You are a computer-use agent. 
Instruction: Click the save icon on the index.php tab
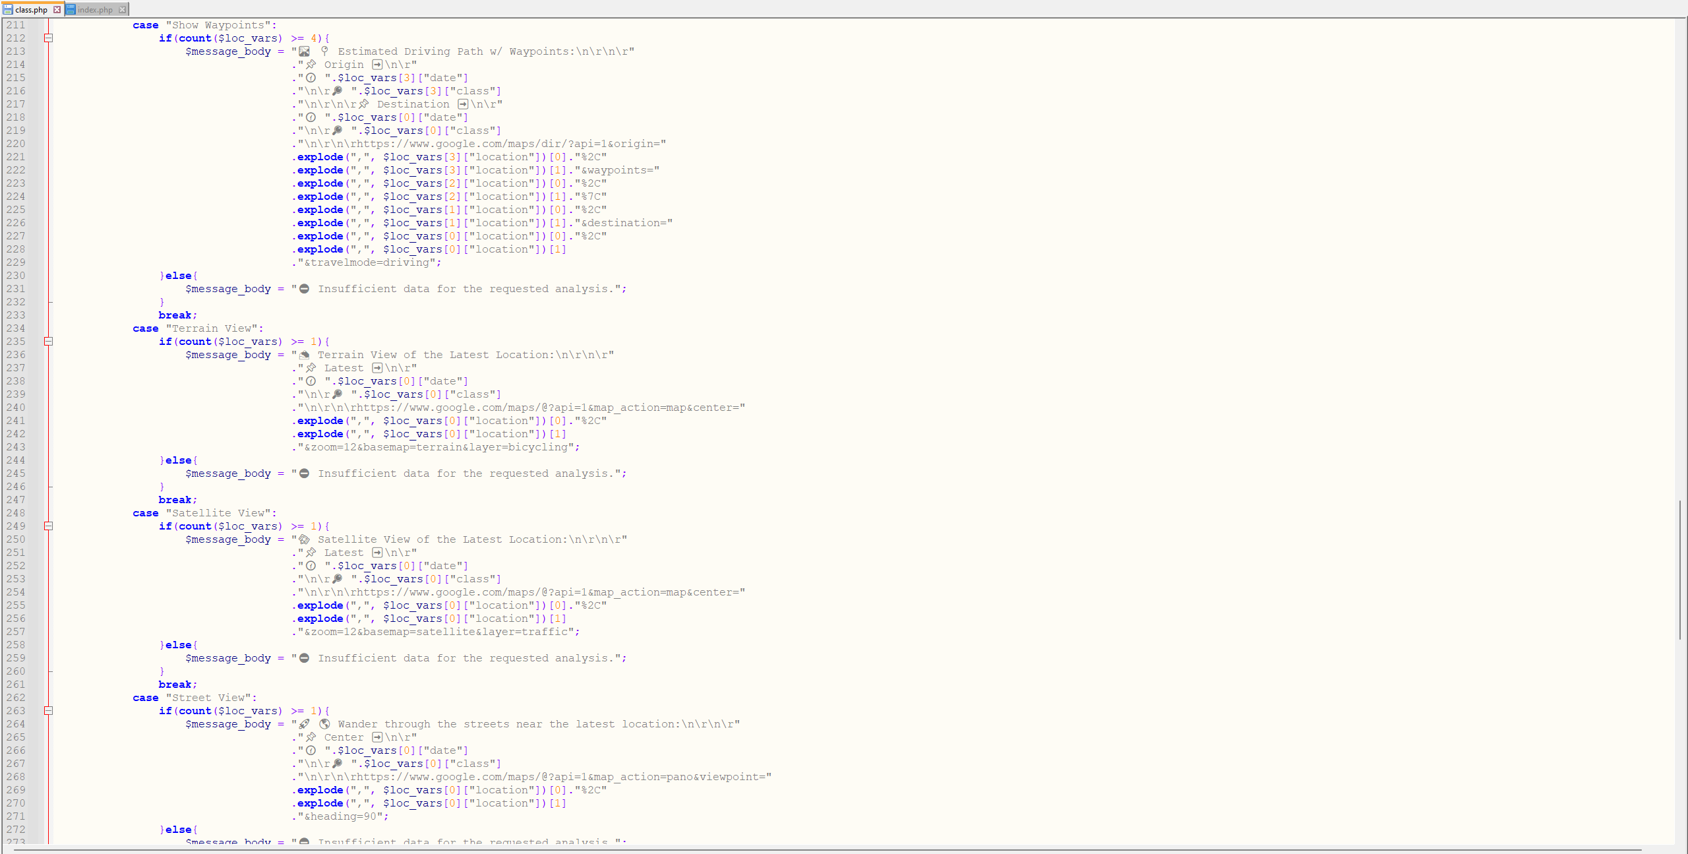[71, 10]
